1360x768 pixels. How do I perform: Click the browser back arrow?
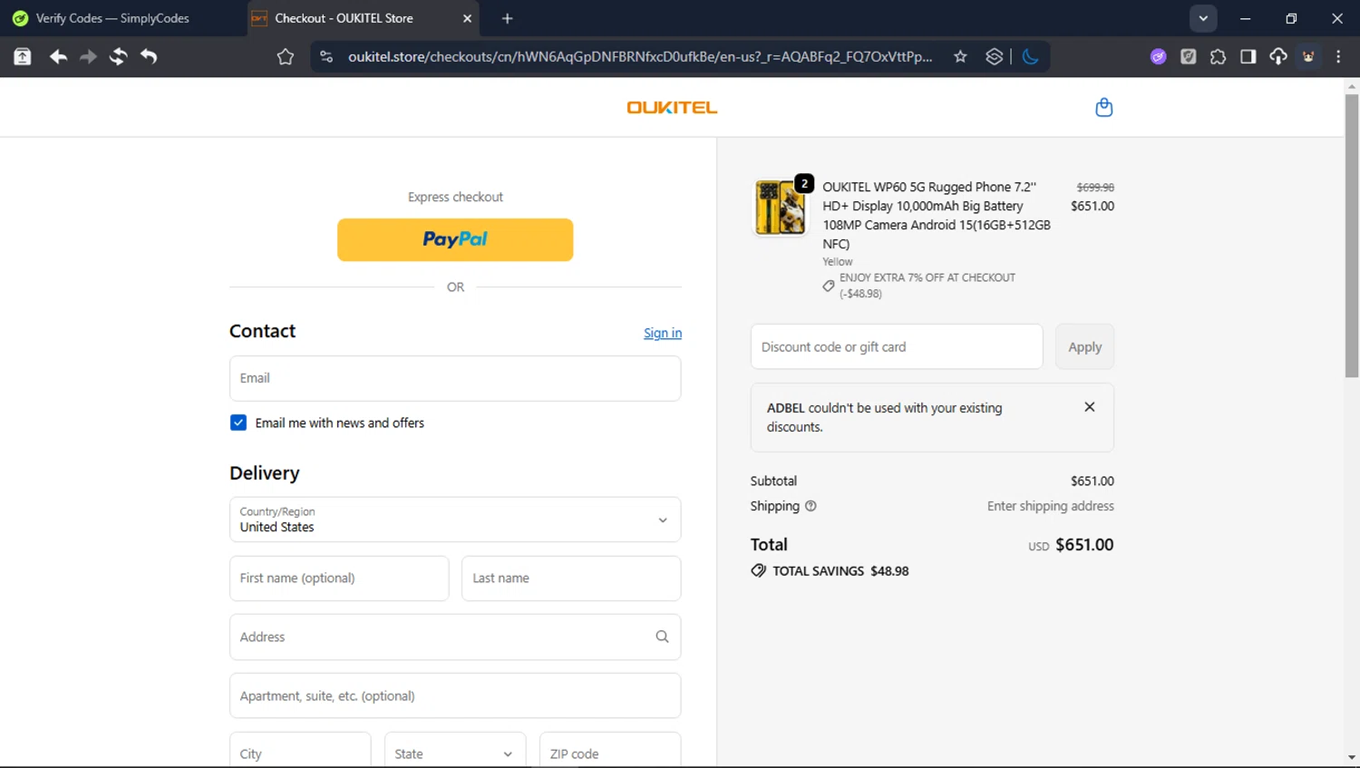coord(58,56)
